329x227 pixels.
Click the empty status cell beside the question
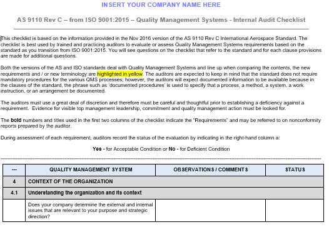295,210
